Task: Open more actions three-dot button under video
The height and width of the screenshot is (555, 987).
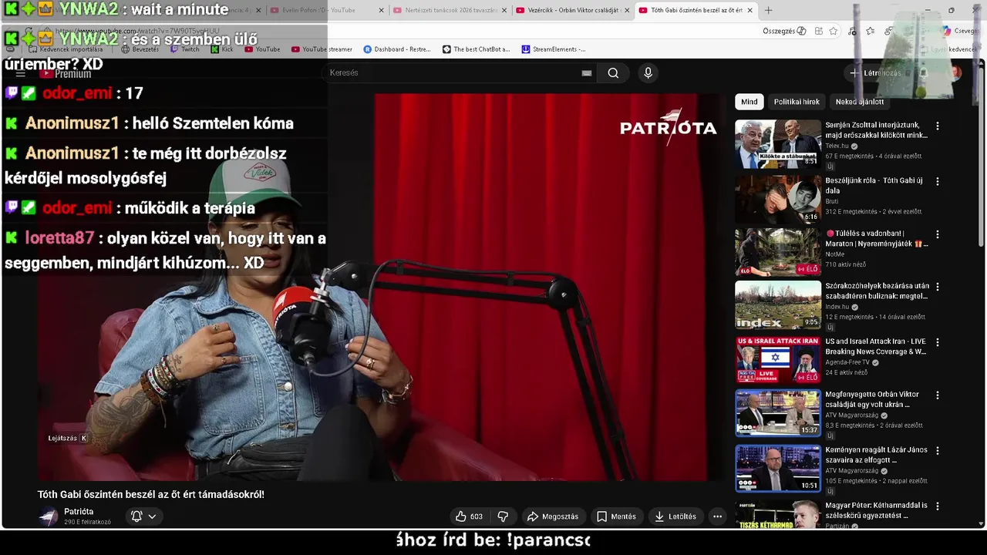Action: click(x=717, y=516)
